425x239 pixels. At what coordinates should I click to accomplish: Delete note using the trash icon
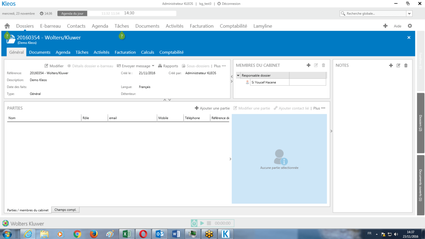coord(406,65)
